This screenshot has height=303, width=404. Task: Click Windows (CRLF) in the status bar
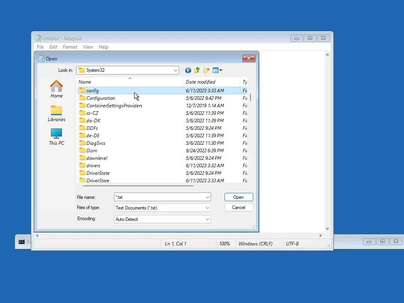pyautogui.click(x=255, y=244)
